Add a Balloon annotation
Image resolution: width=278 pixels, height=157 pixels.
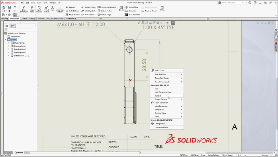point(70,7)
